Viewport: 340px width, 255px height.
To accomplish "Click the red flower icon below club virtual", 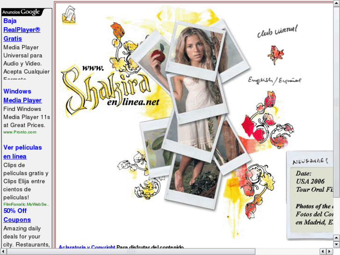I will (x=275, y=55).
